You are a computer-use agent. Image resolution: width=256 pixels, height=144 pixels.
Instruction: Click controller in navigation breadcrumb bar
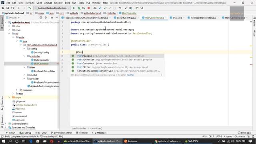tap(111, 13)
